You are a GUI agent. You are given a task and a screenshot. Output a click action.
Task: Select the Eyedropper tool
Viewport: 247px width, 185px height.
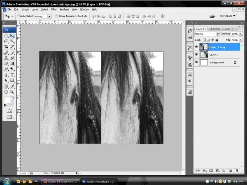point(12,86)
